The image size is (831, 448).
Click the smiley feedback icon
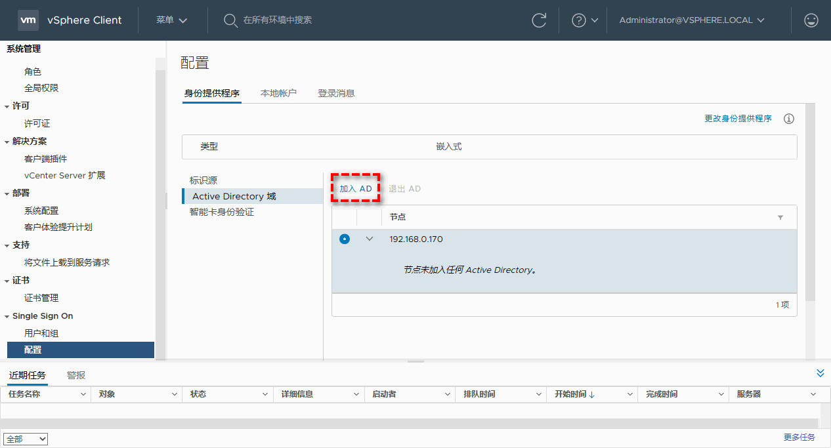click(x=811, y=20)
